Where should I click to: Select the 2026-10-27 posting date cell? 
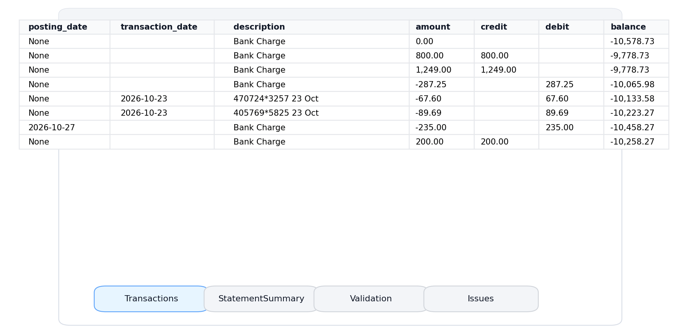(65, 128)
